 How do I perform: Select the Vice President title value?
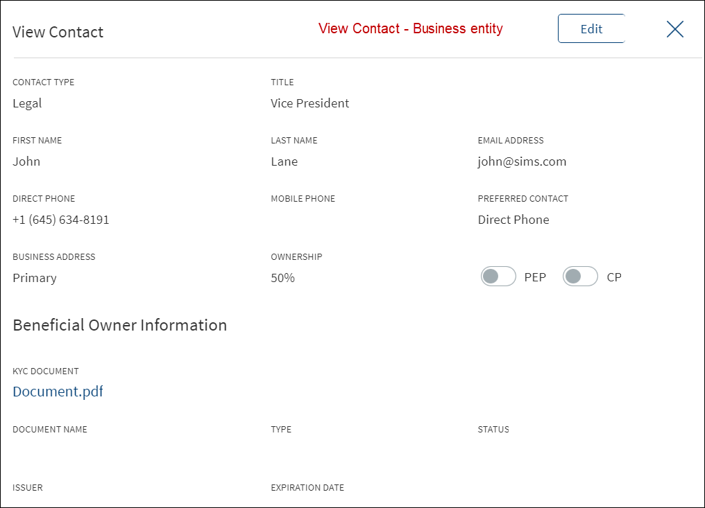[309, 103]
